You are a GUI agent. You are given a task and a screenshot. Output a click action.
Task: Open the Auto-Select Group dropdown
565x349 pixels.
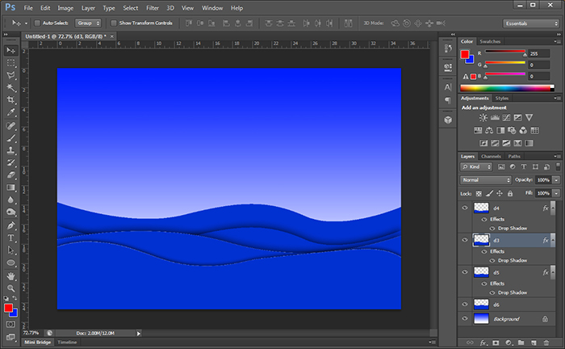point(89,23)
